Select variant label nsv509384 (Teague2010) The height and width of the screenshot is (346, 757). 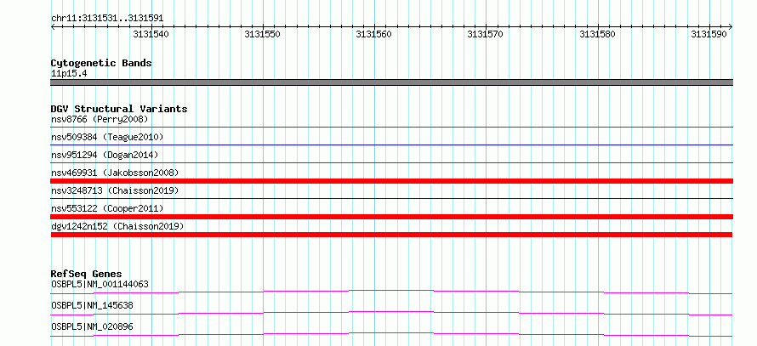tap(107, 137)
